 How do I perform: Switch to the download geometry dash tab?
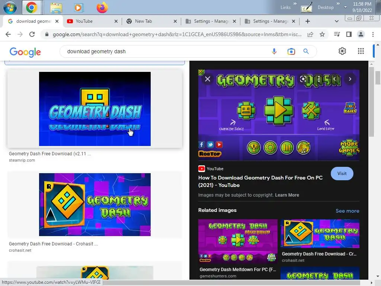tap(33, 21)
